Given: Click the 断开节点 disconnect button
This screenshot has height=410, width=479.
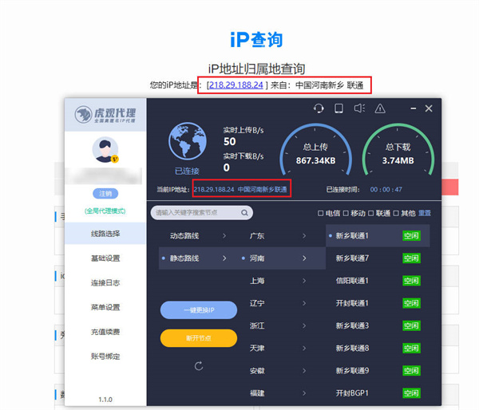Looking at the screenshot, I should click(x=199, y=338).
